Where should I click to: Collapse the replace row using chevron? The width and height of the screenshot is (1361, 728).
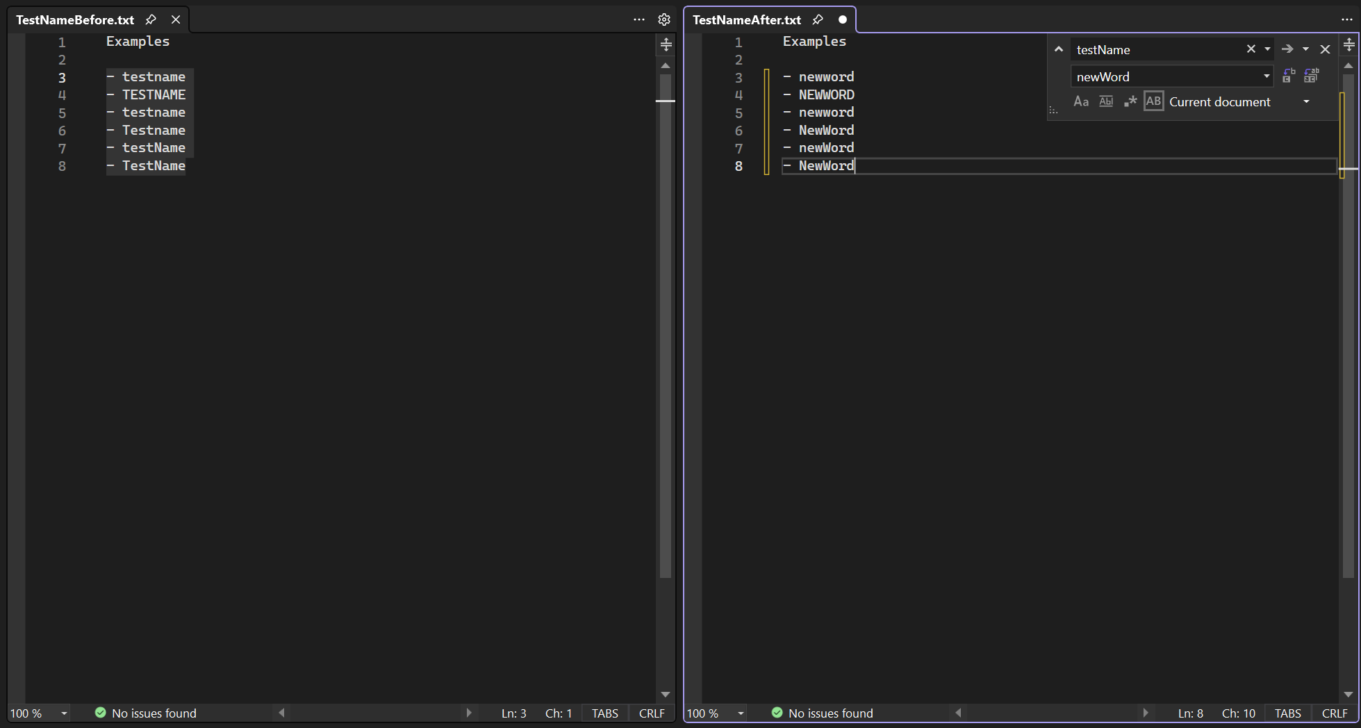[1059, 49]
